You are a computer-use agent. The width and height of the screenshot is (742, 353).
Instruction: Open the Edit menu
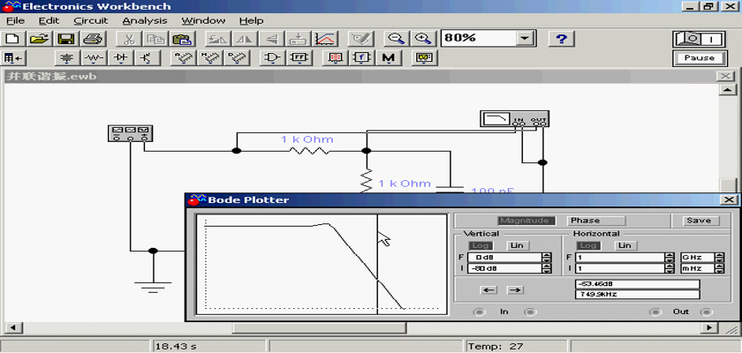49,21
